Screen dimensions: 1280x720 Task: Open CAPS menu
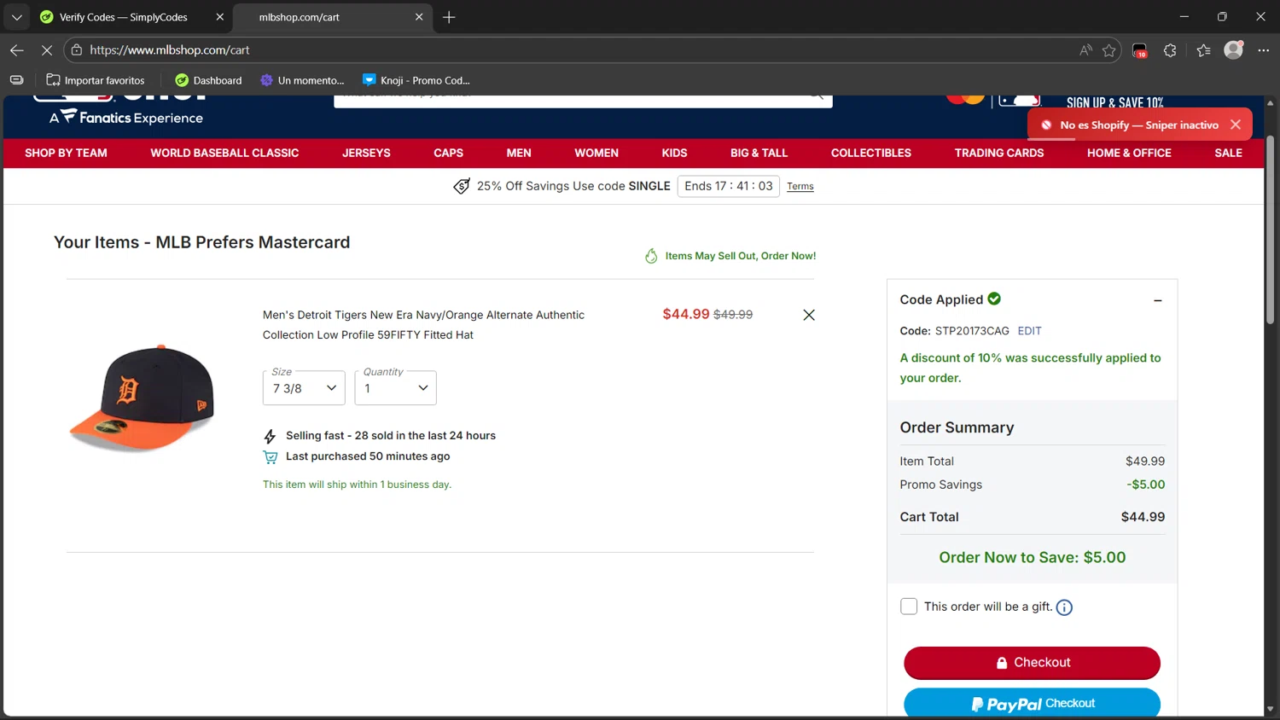pos(448,154)
